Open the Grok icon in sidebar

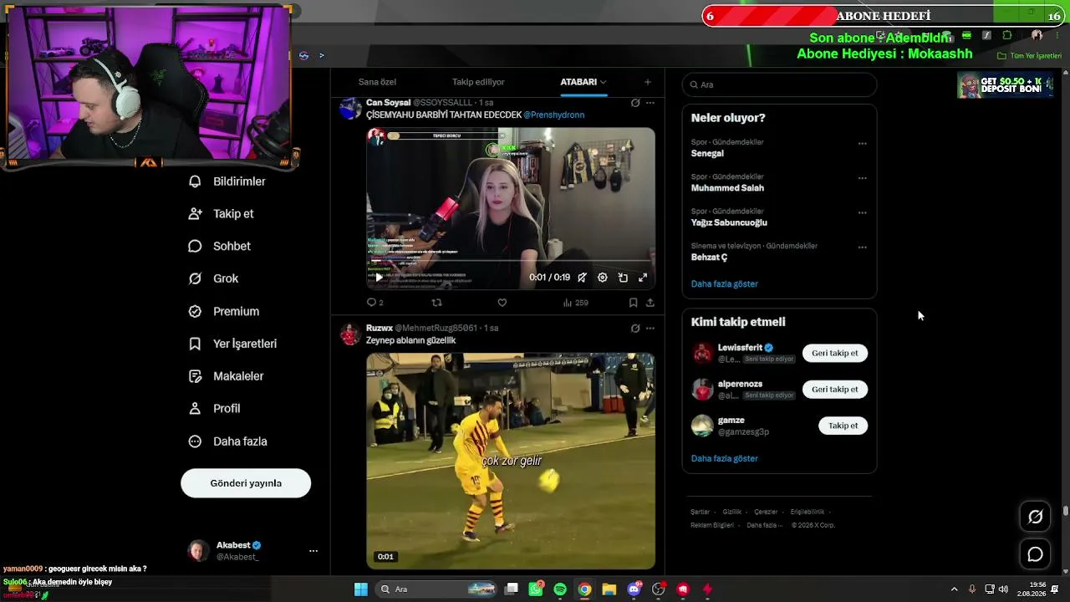tap(195, 278)
